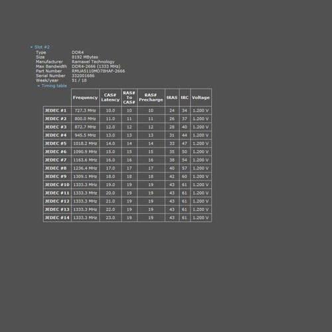Click the 23.0 CAS latency cell
The width and height of the screenshot is (332, 332).
click(x=110, y=218)
